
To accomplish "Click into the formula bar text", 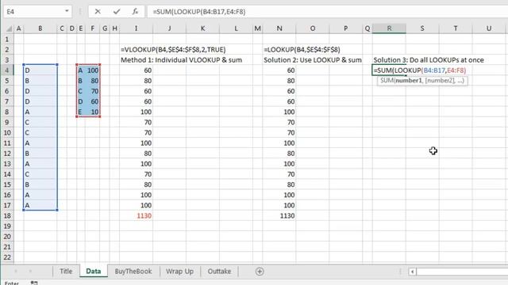I will tap(199, 12).
